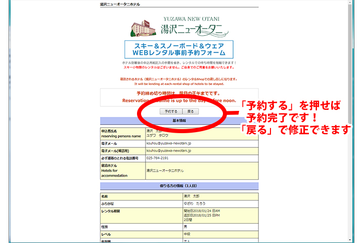The image size is (364, 243).
Task: Click the phone number 025-784-2191
Action: pos(157,158)
